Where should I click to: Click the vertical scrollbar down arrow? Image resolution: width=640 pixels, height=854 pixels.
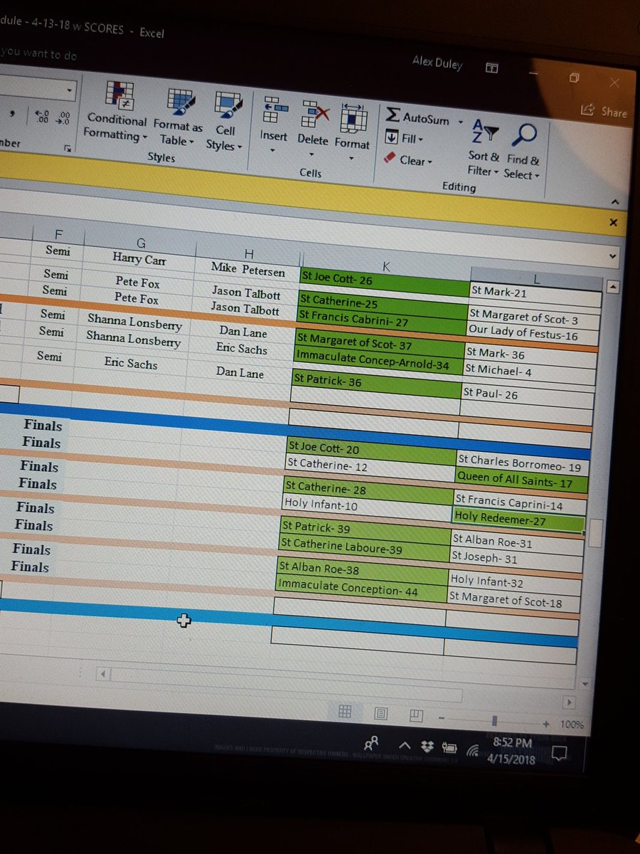tap(585, 684)
